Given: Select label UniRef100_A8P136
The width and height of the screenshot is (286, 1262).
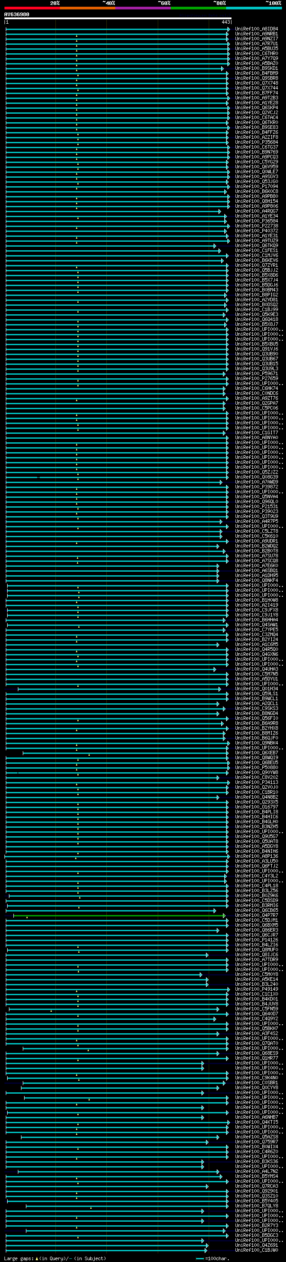Looking at the screenshot, I should 257,856.
